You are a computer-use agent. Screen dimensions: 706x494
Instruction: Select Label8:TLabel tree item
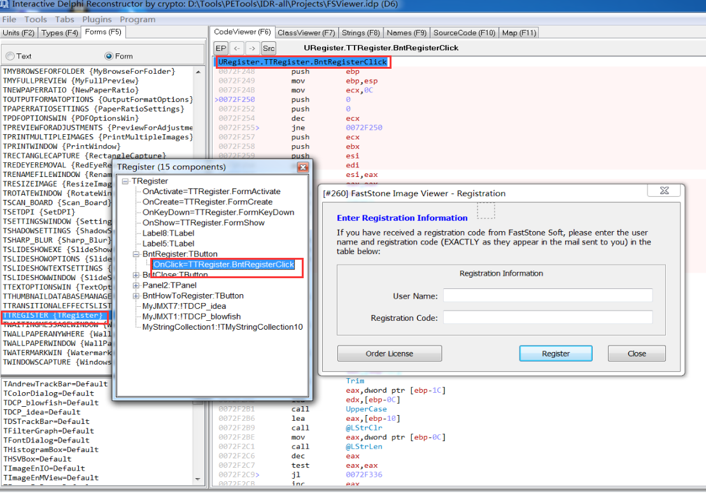coord(168,233)
